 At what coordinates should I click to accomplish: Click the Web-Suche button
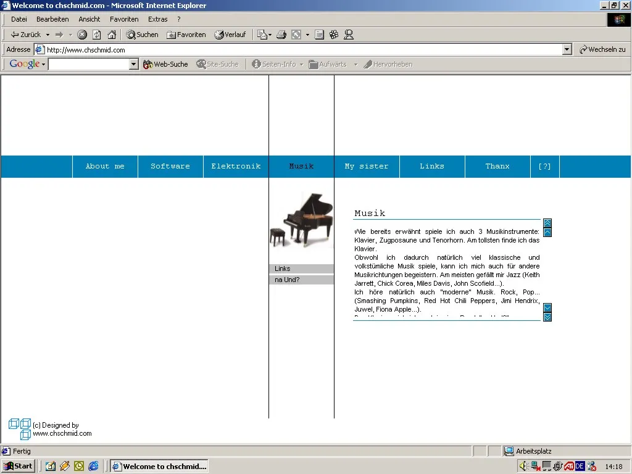pyautogui.click(x=165, y=64)
